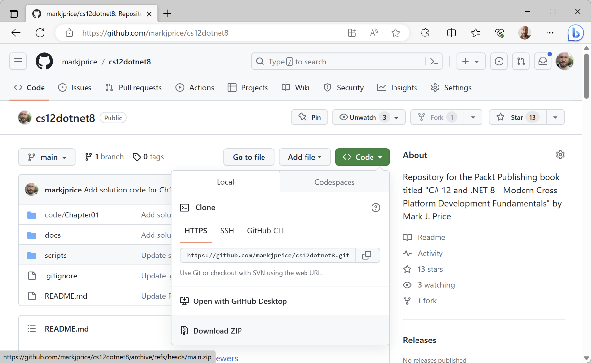Star the cs12dotnet8 repository

point(517,117)
